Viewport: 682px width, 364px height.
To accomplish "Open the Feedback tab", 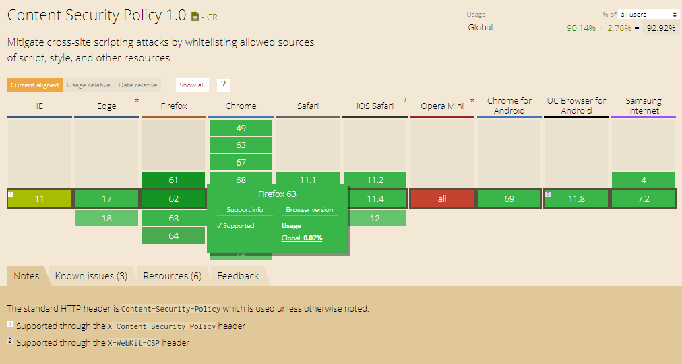I will (238, 276).
